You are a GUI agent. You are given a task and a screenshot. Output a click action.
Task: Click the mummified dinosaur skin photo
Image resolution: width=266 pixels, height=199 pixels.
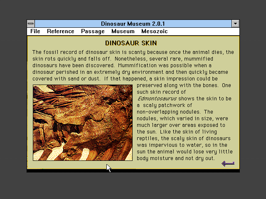83,123
